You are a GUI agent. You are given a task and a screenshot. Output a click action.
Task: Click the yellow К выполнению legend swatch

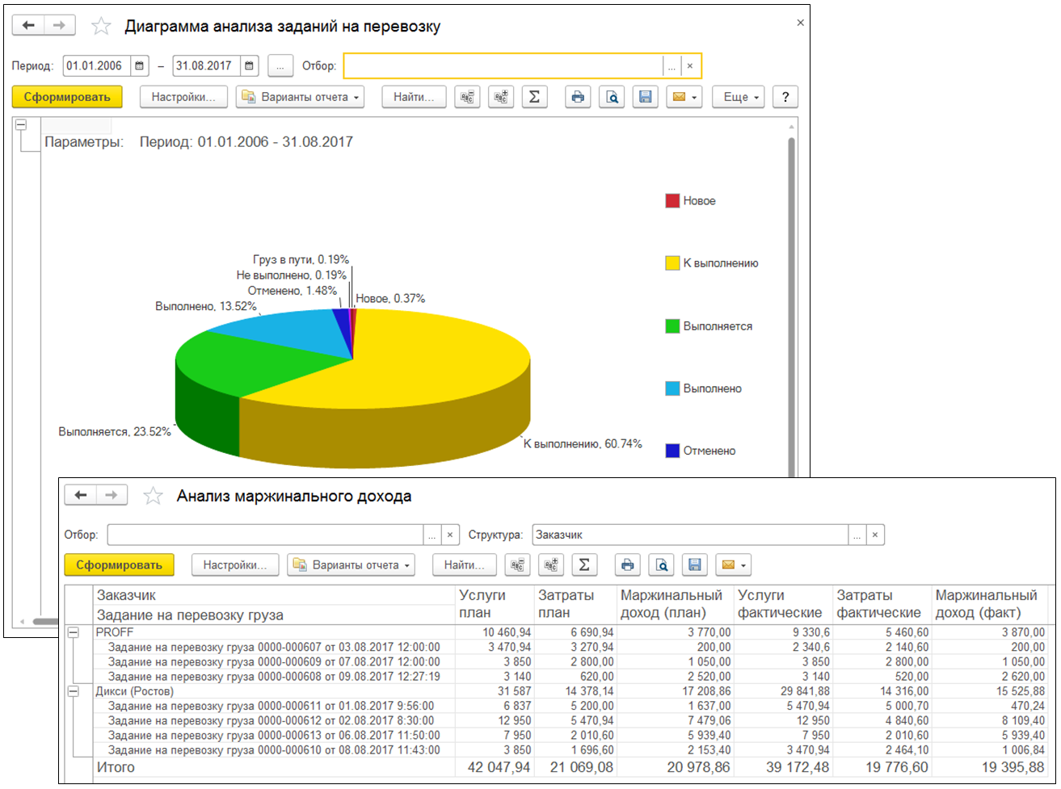tap(672, 263)
